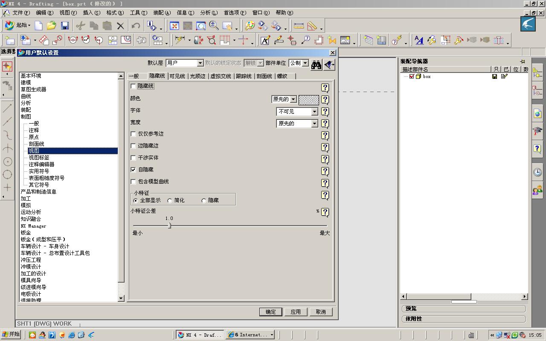Click the help icon beside 自隐藏
The height and width of the screenshot is (341, 546).
325,171
